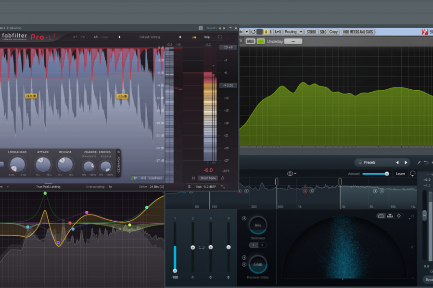Click the resize icon at Pro-L 2's bottom right

(223, 187)
